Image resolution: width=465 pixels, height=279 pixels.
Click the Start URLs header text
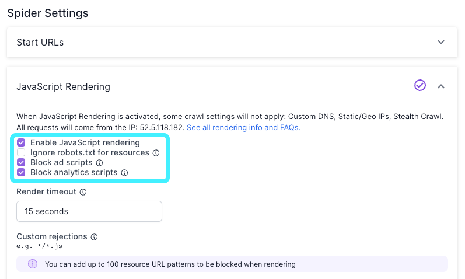[x=40, y=43]
